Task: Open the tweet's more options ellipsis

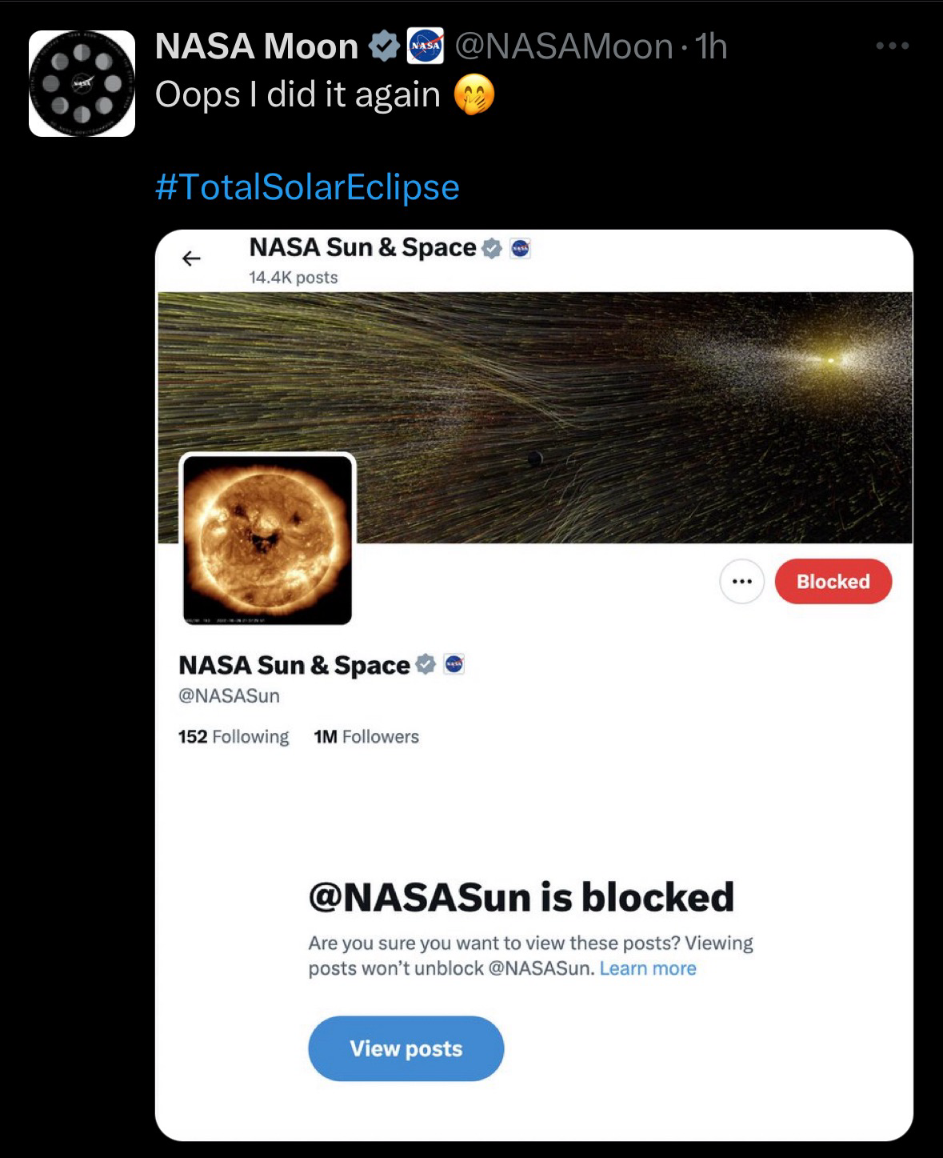Action: pyautogui.click(x=892, y=46)
